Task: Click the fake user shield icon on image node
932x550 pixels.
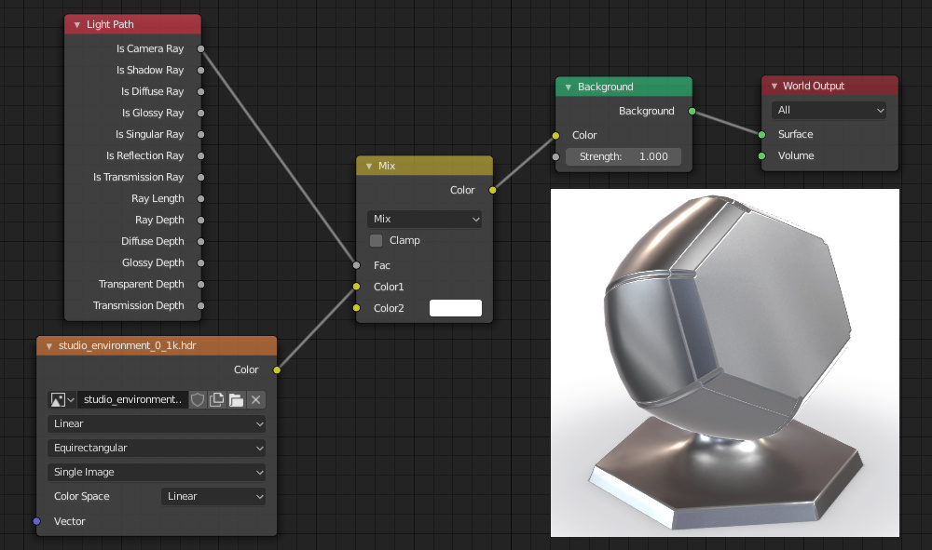Action: coord(198,400)
